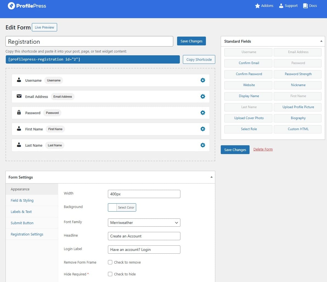Viewport: 327px width, 282px height.
Task: Click the user icon in First Name row
Action: tap(19, 128)
